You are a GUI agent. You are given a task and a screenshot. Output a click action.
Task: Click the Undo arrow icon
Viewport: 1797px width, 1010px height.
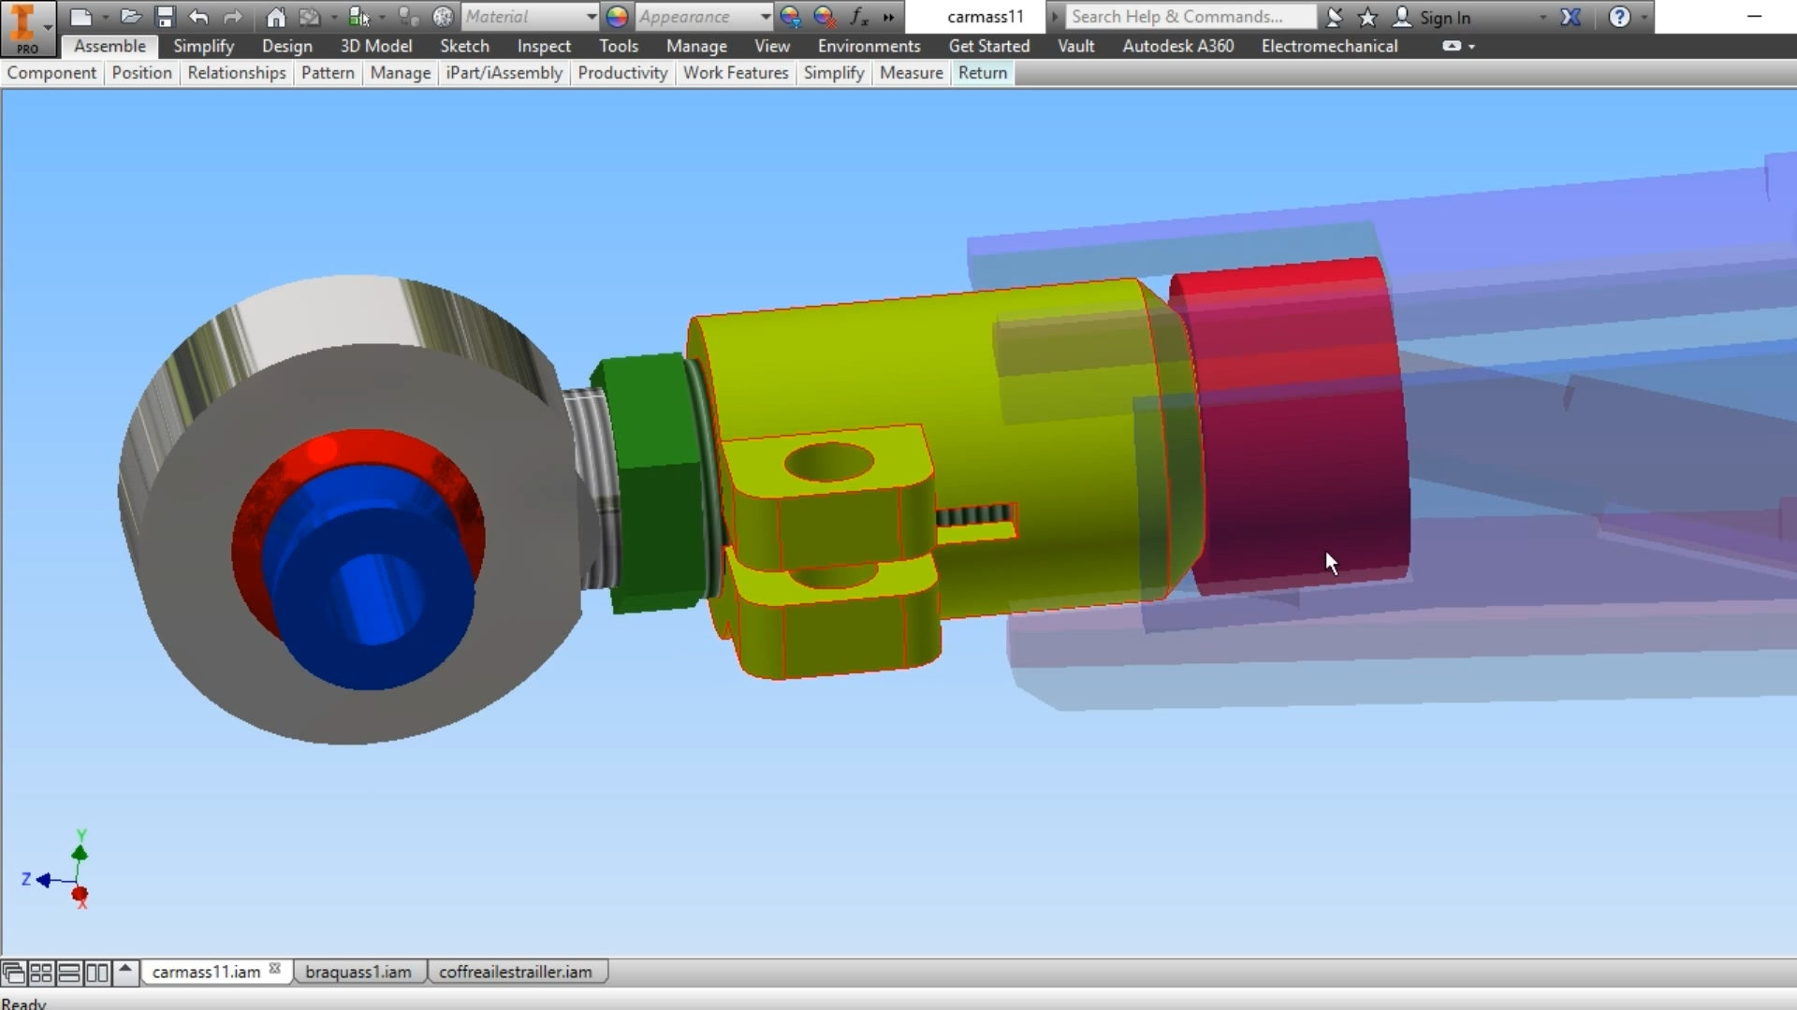pos(198,16)
